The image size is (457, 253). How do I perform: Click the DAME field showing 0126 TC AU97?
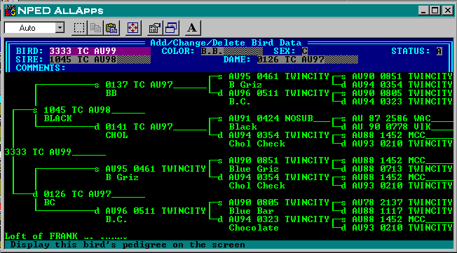point(308,60)
